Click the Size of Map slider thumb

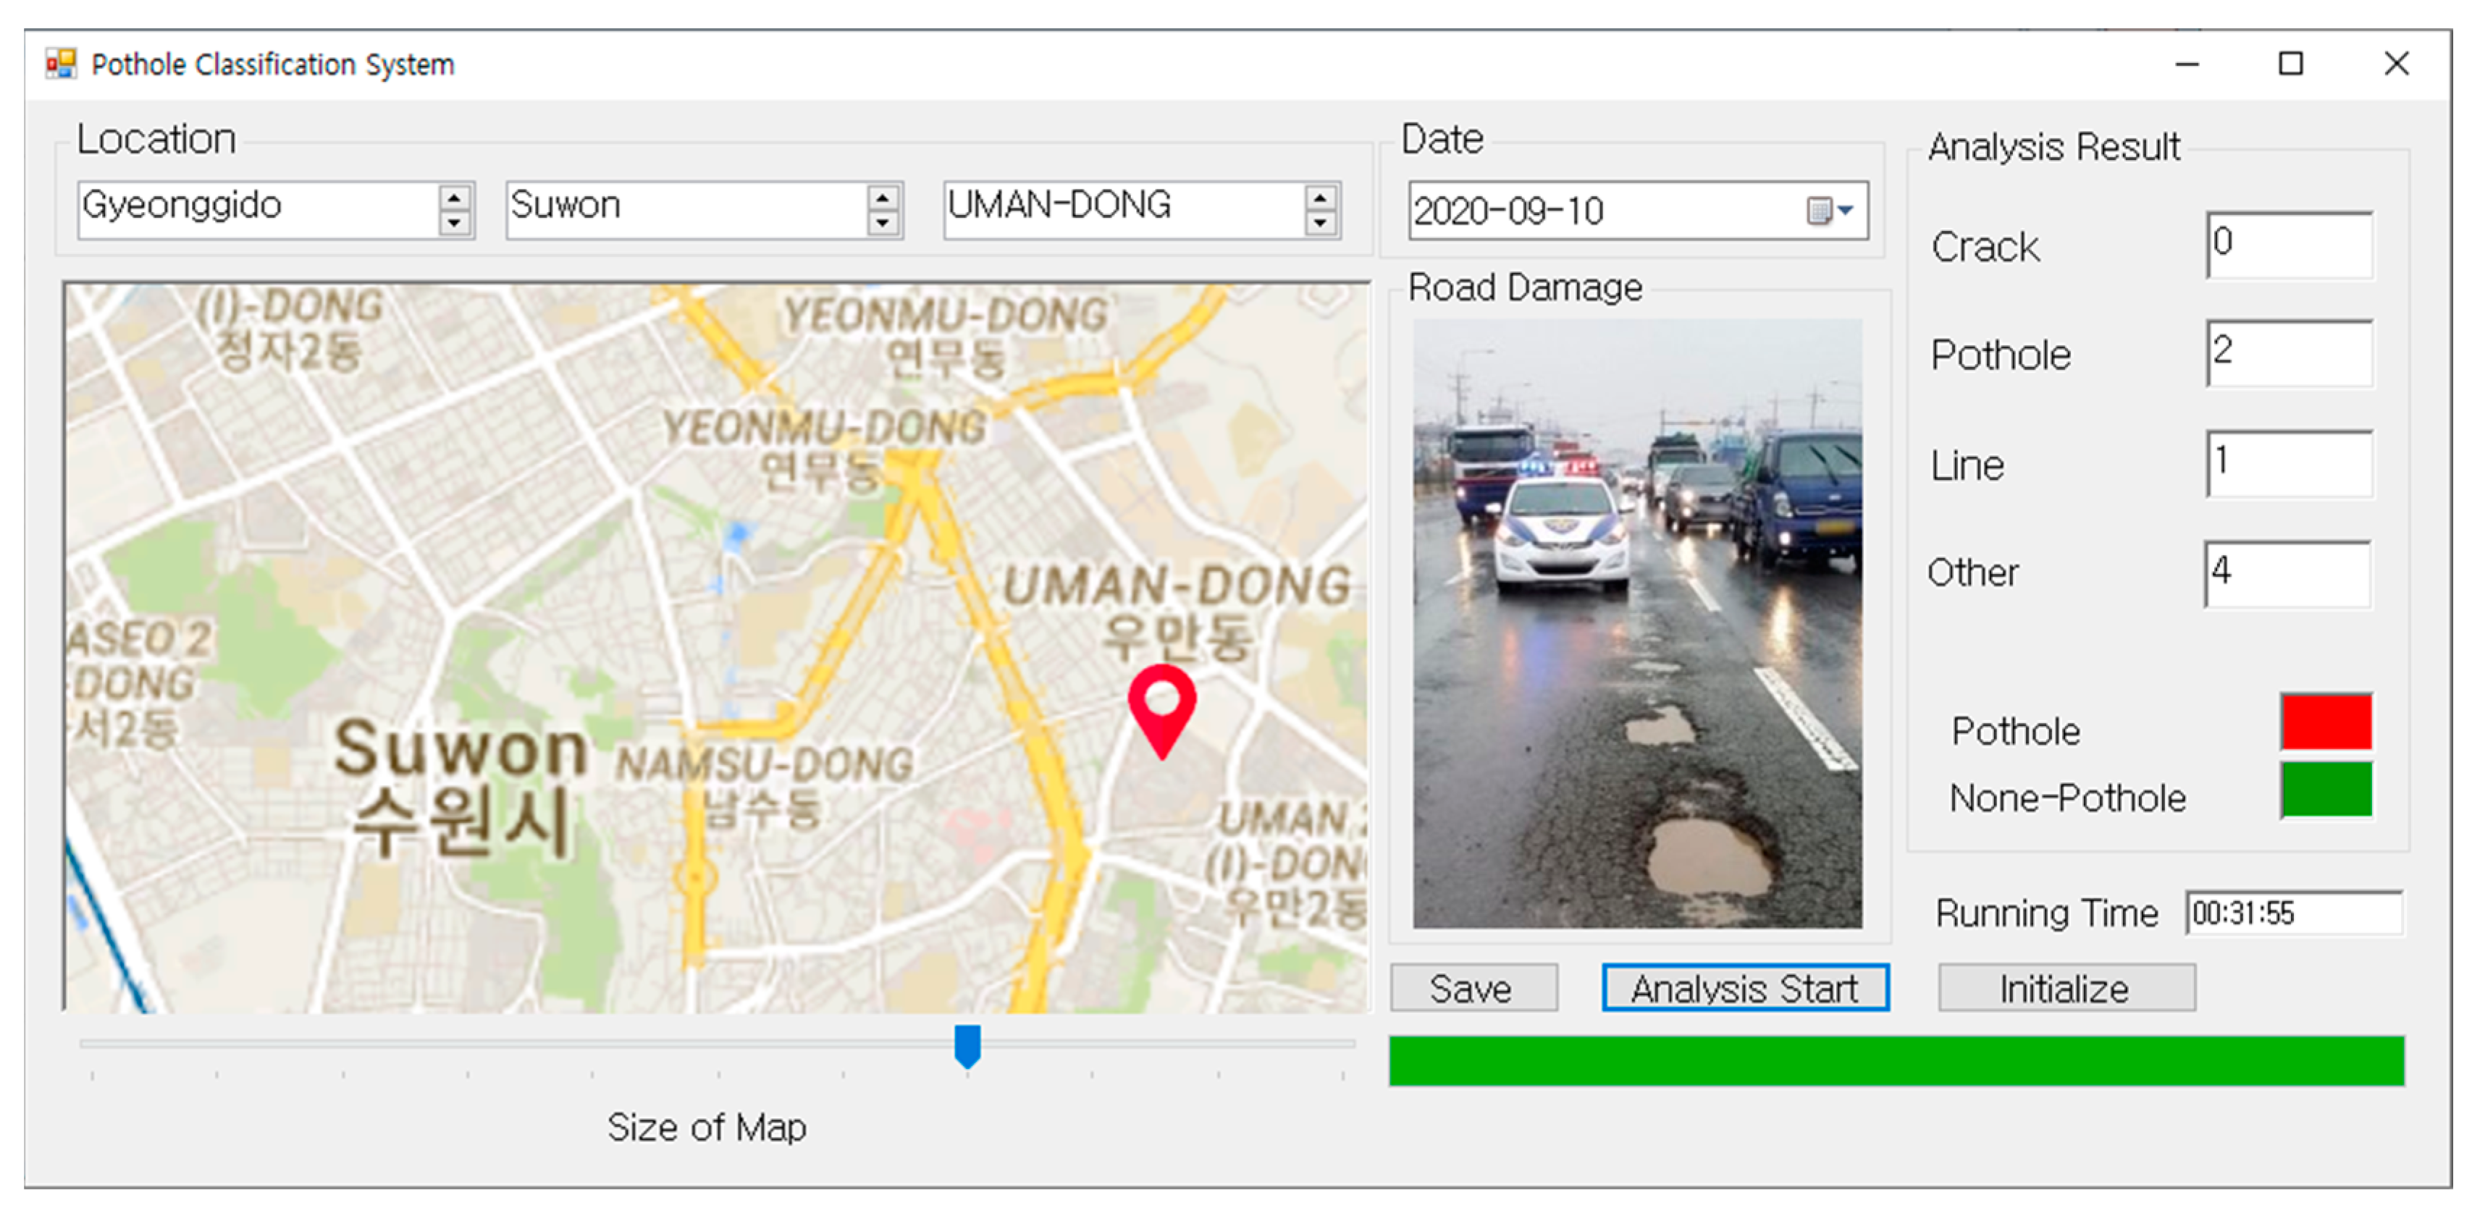click(x=967, y=1045)
